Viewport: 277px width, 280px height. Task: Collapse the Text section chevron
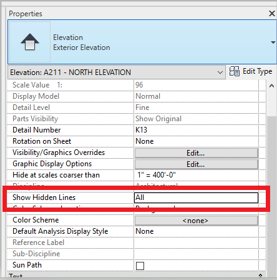(260, 276)
